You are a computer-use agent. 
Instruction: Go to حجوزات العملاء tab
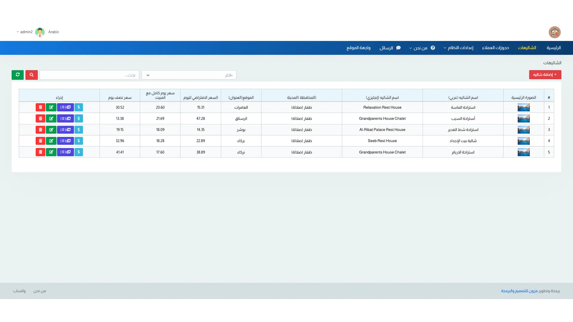click(x=495, y=48)
